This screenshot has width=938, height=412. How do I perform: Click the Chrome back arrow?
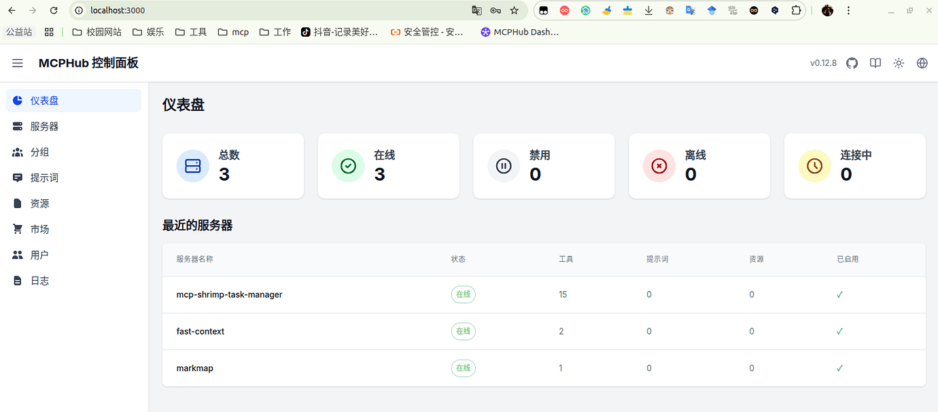(x=12, y=10)
